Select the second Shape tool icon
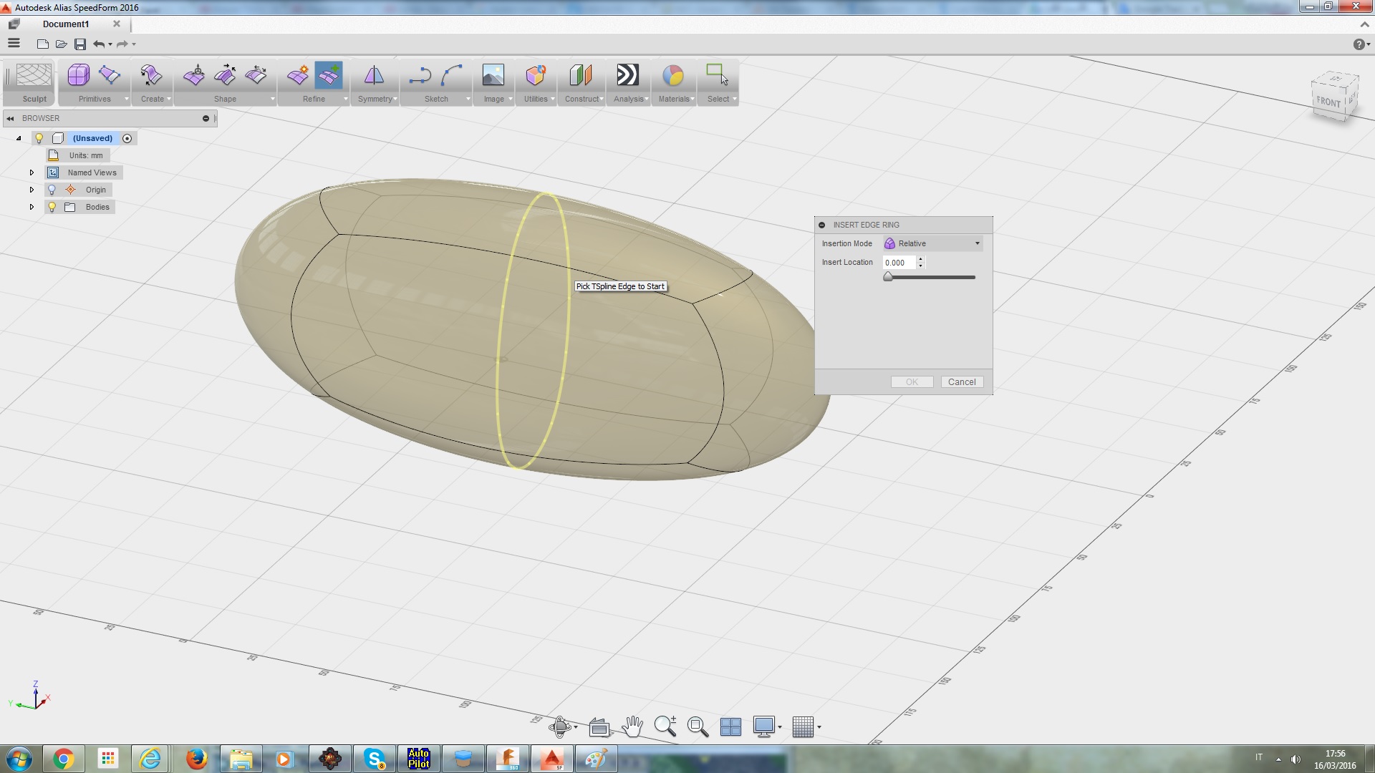Image resolution: width=1375 pixels, height=773 pixels. coord(225,75)
